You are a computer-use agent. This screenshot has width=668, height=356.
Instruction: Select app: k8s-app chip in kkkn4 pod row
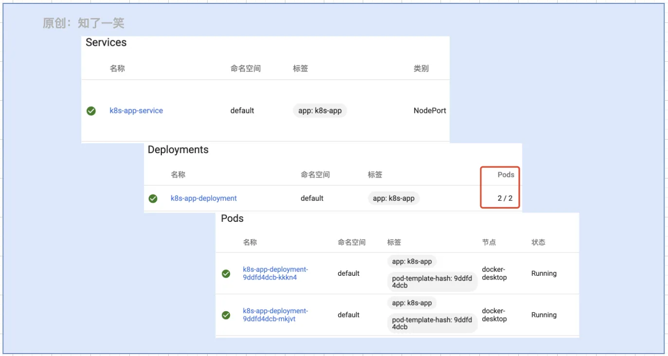pyautogui.click(x=412, y=261)
